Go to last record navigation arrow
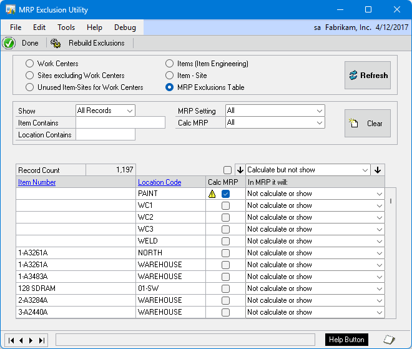 coord(42,340)
